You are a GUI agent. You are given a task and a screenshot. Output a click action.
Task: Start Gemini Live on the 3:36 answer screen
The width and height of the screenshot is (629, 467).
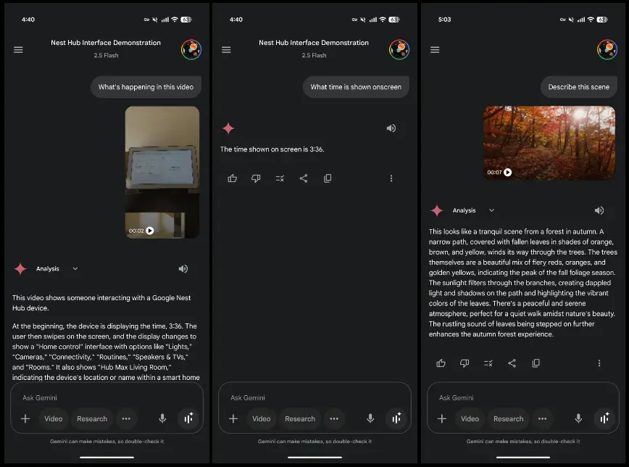pos(396,418)
